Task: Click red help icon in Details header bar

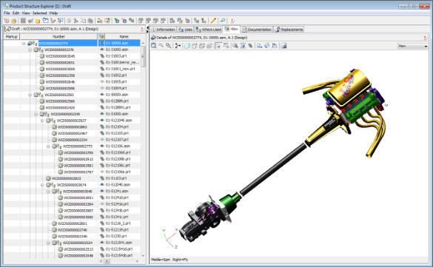Action: click(x=425, y=38)
